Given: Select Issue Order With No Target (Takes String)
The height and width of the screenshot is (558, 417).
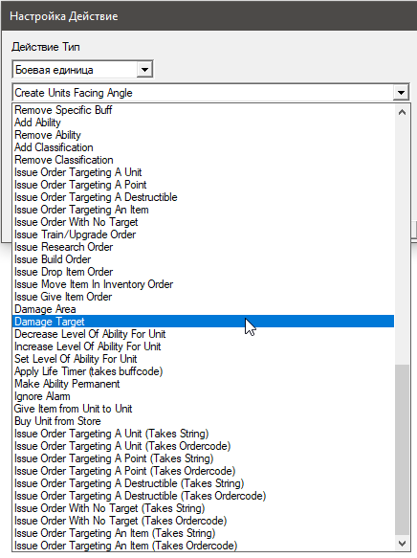Looking at the screenshot, I should coord(204,508).
